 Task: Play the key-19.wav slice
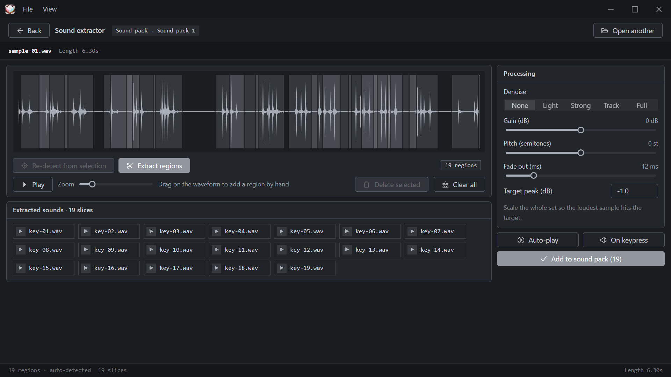click(282, 268)
